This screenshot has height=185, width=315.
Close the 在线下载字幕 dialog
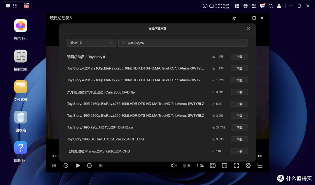tap(249, 29)
